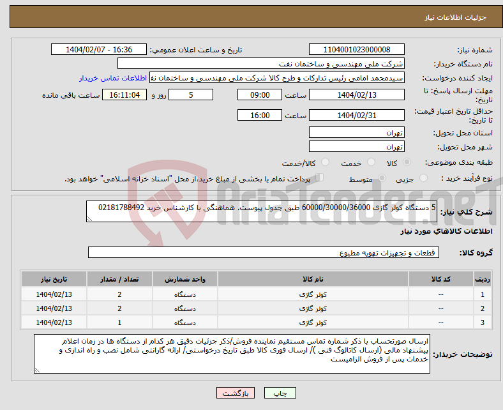503x410 pixels.
Task: Click کولر گازی in row 3
Action: coord(313,323)
